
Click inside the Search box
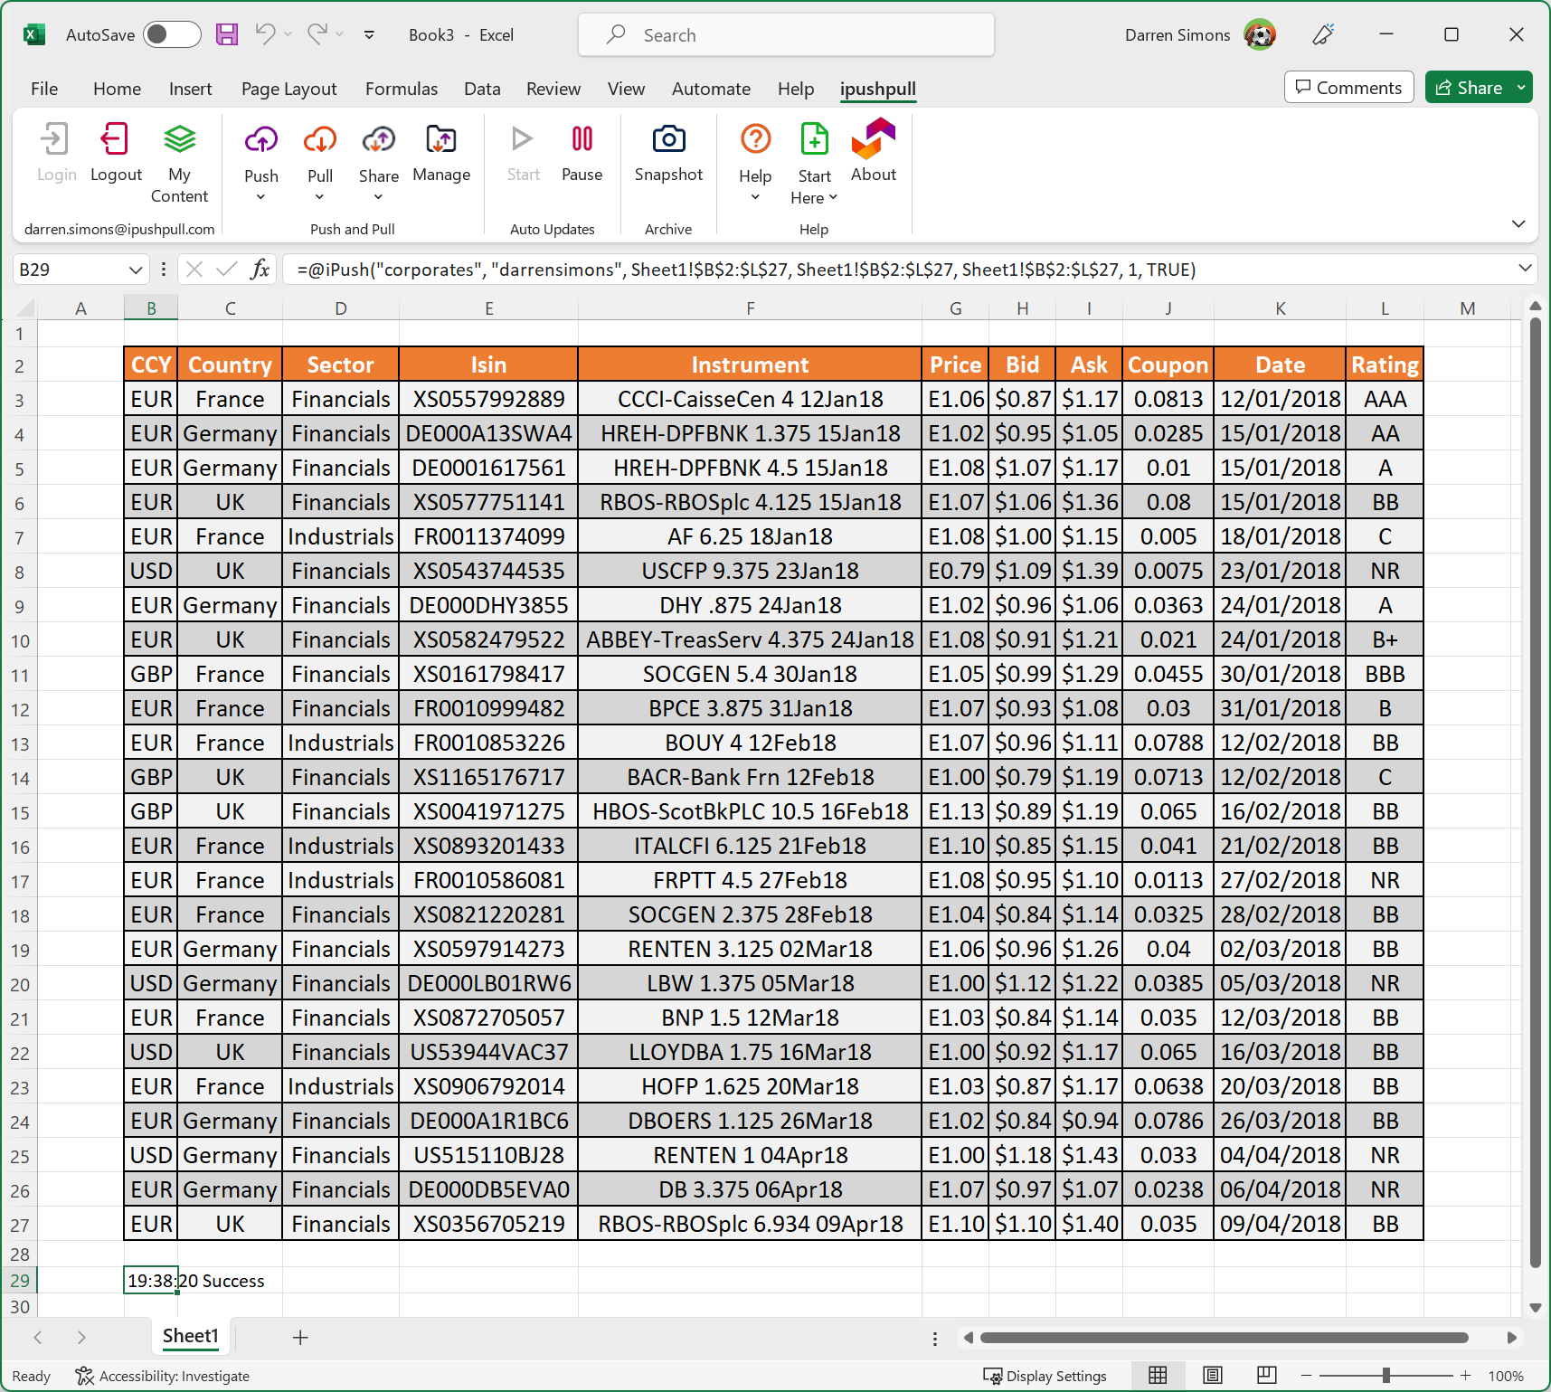point(785,34)
